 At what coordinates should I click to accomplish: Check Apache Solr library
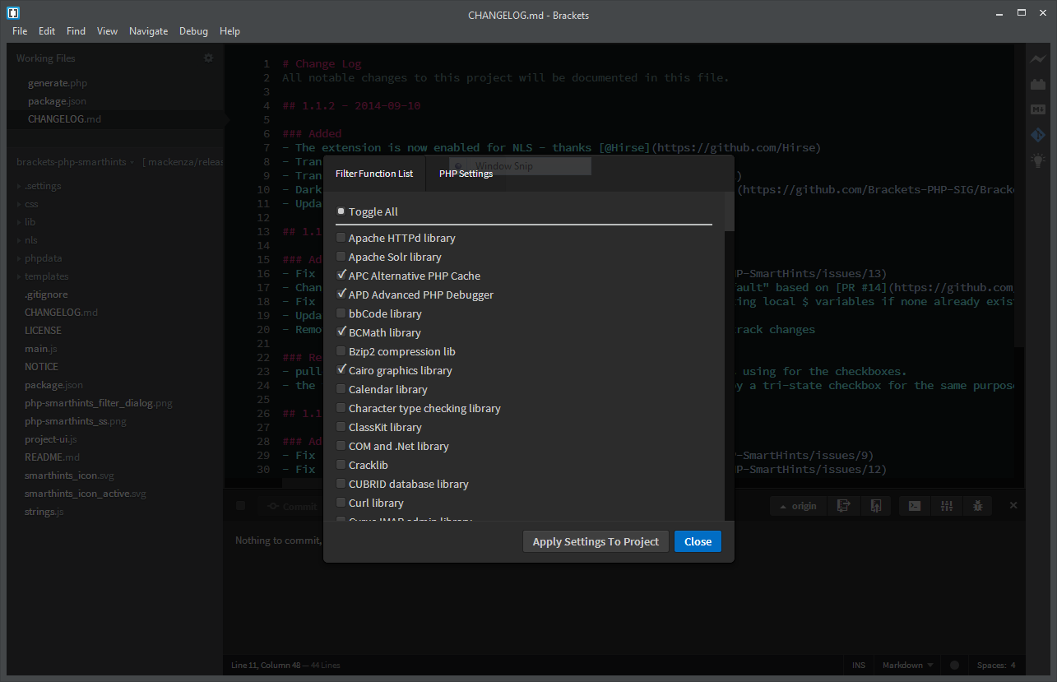point(341,257)
